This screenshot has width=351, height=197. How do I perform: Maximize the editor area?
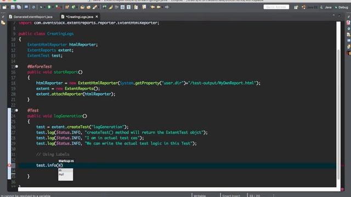pos(339,15)
